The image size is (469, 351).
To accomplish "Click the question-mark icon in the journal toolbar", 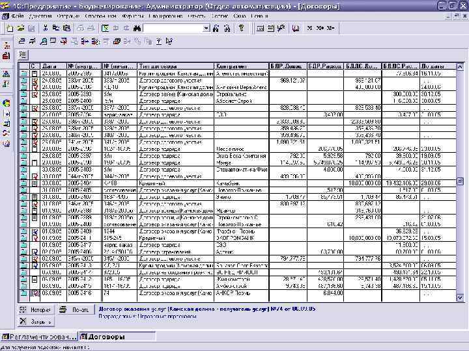I will pos(159,41).
